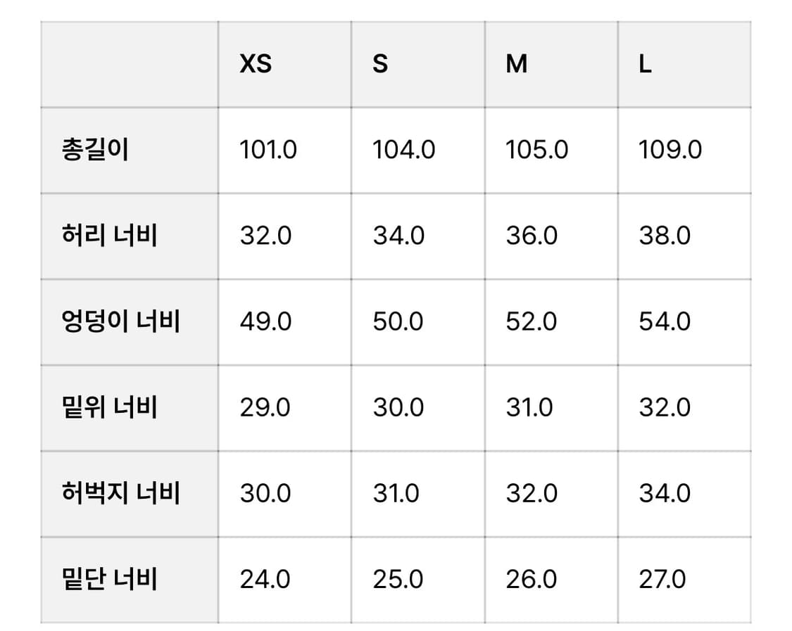Click the 36.0 waist width cell
Image resolution: width=792 pixels, height=631 pixels.
pos(532,236)
